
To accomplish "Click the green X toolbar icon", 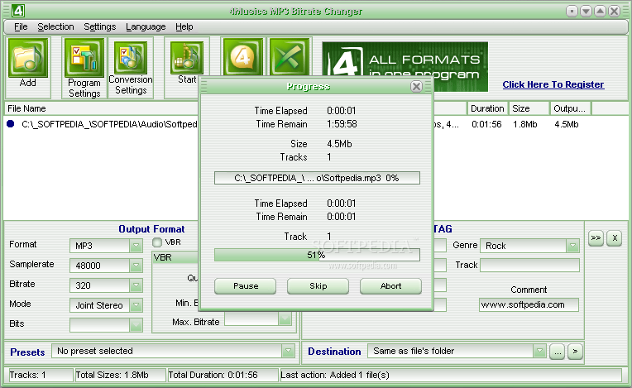I will tap(290, 57).
